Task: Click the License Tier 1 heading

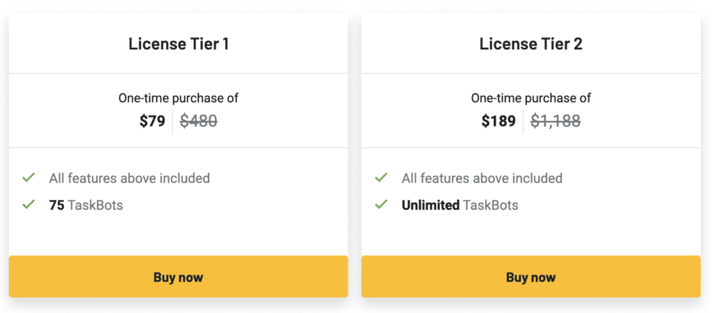Action: (x=178, y=44)
